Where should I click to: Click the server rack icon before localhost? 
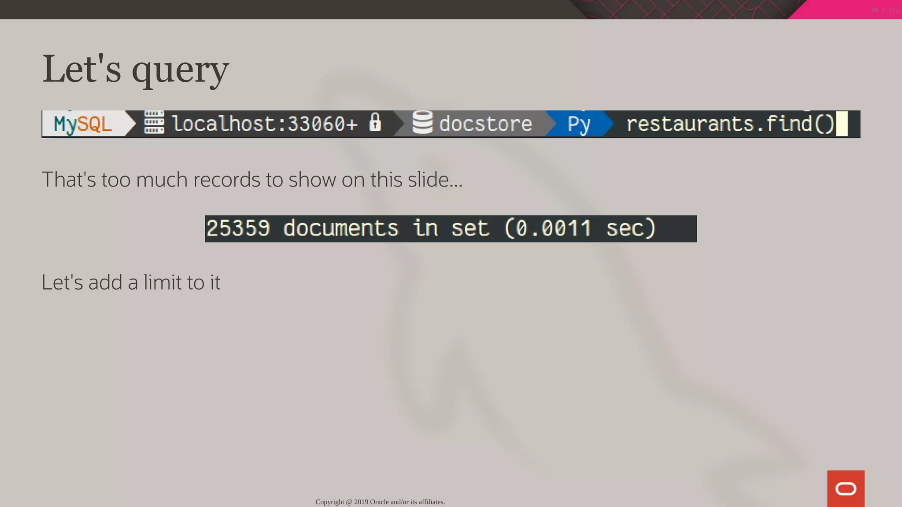pyautogui.click(x=154, y=123)
